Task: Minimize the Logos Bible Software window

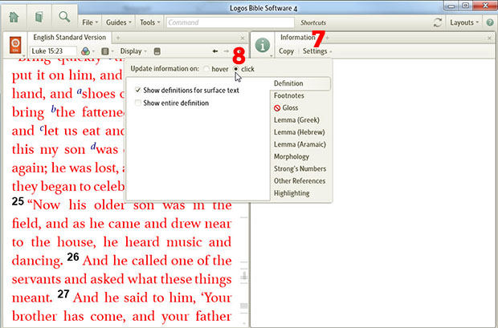Action: [x=451, y=6]
